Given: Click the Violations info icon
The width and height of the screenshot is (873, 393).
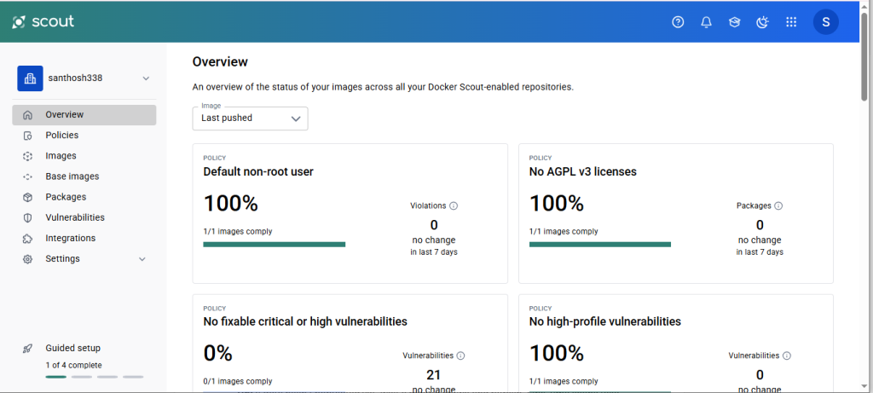Looking at the screenshot, I should pos(454,206).
